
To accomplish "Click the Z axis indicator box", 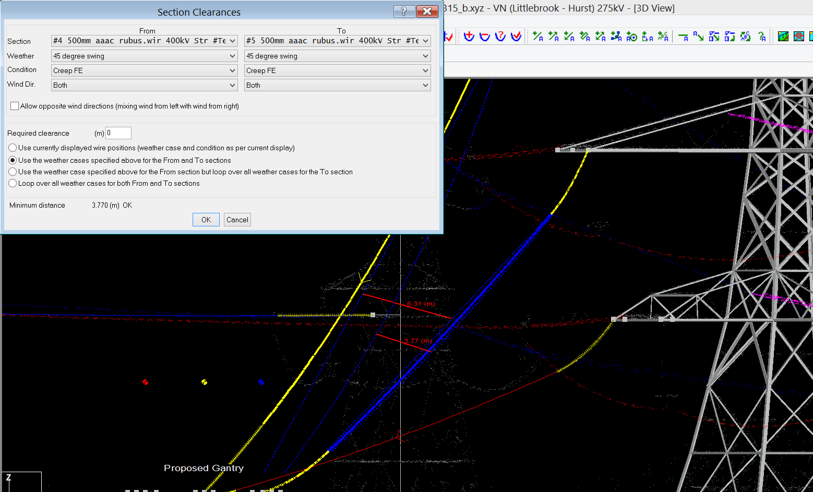I will point(22,482).
